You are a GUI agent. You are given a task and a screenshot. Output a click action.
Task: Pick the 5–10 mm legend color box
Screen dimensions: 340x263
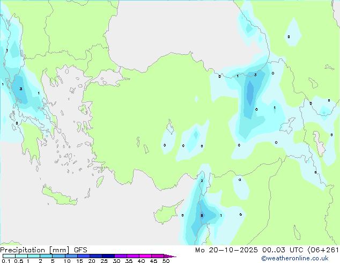pos(58,256)
